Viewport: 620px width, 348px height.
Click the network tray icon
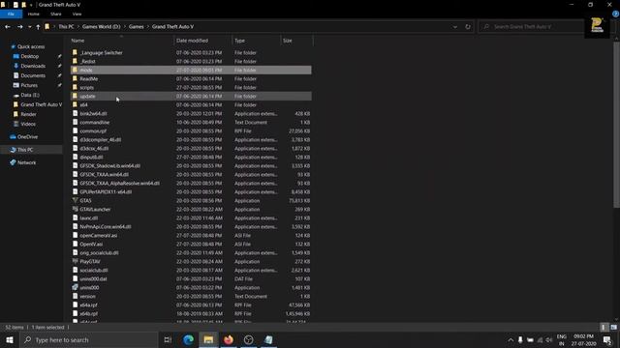[x=540, y=339]
